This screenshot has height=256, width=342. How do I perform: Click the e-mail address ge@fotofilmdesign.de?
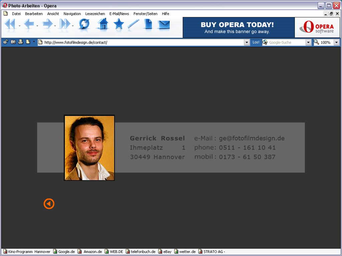click(252, 138)
